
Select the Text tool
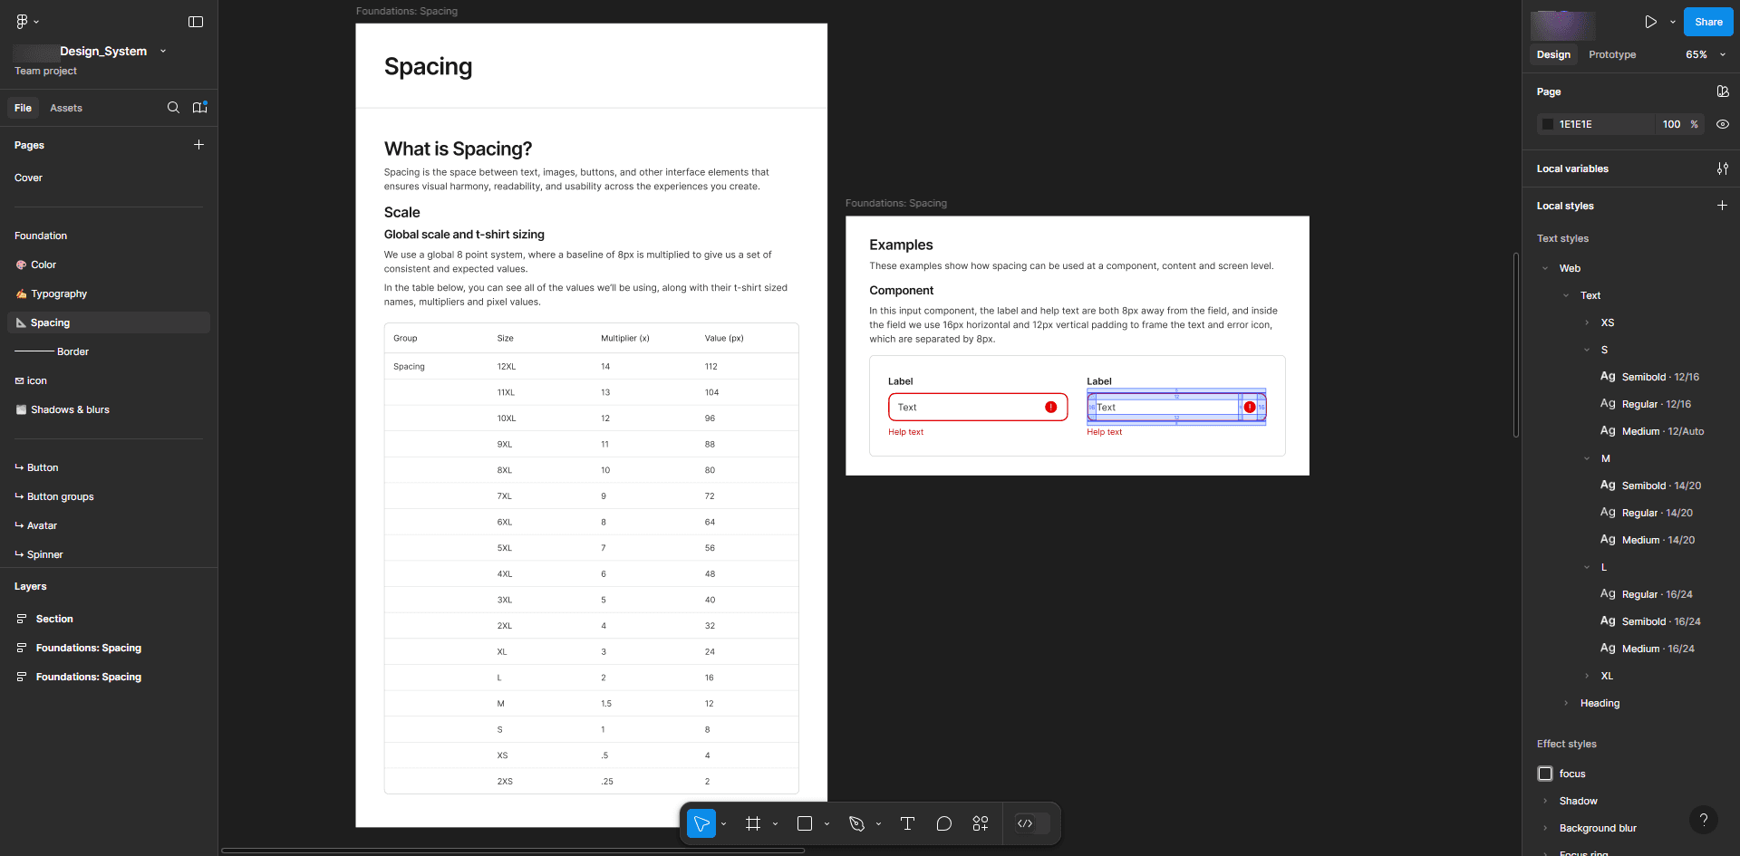tap(907, 823)
